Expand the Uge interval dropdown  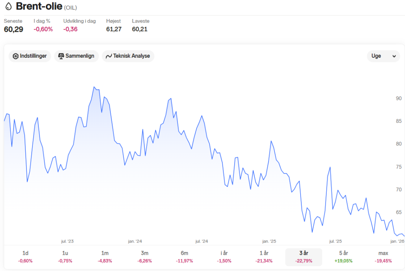tap(383, 56)
